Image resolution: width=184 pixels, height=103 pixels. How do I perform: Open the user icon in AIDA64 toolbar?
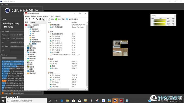(x=40, y=19)
